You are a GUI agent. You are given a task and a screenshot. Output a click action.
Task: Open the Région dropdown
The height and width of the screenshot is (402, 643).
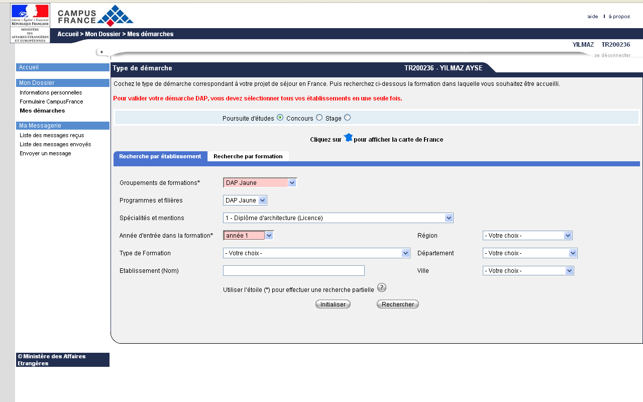point(527,236)
